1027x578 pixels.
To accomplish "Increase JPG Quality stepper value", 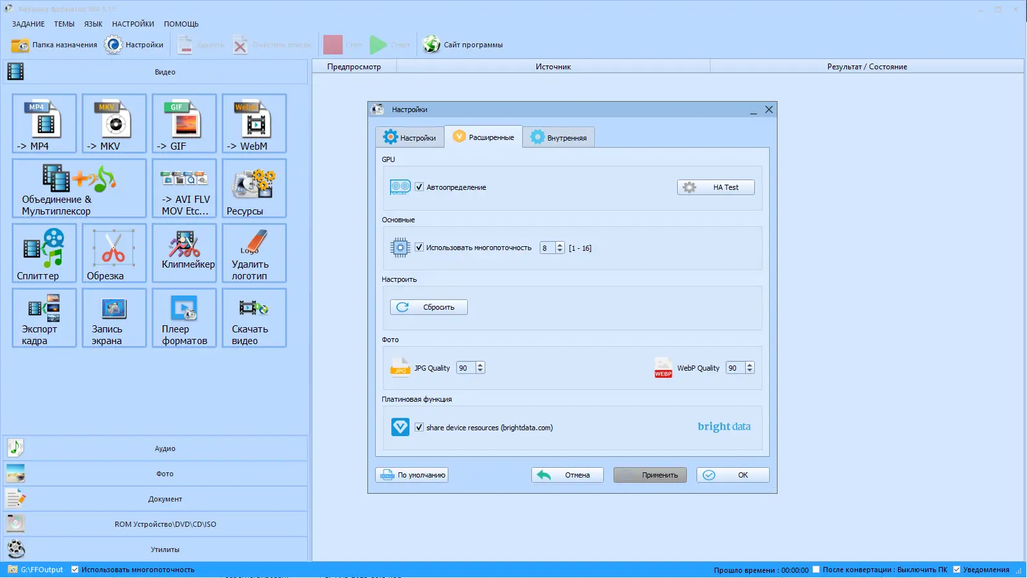I will [480, 365].
